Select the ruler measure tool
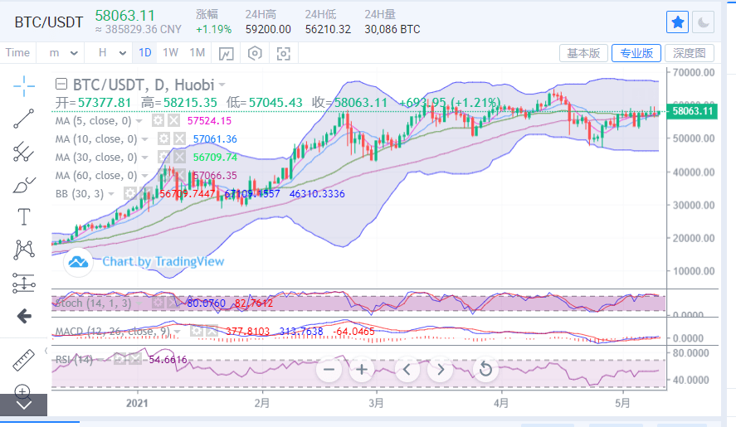This screenshot has height=427, width=736. pyautogui.click(x=23, y=360)
